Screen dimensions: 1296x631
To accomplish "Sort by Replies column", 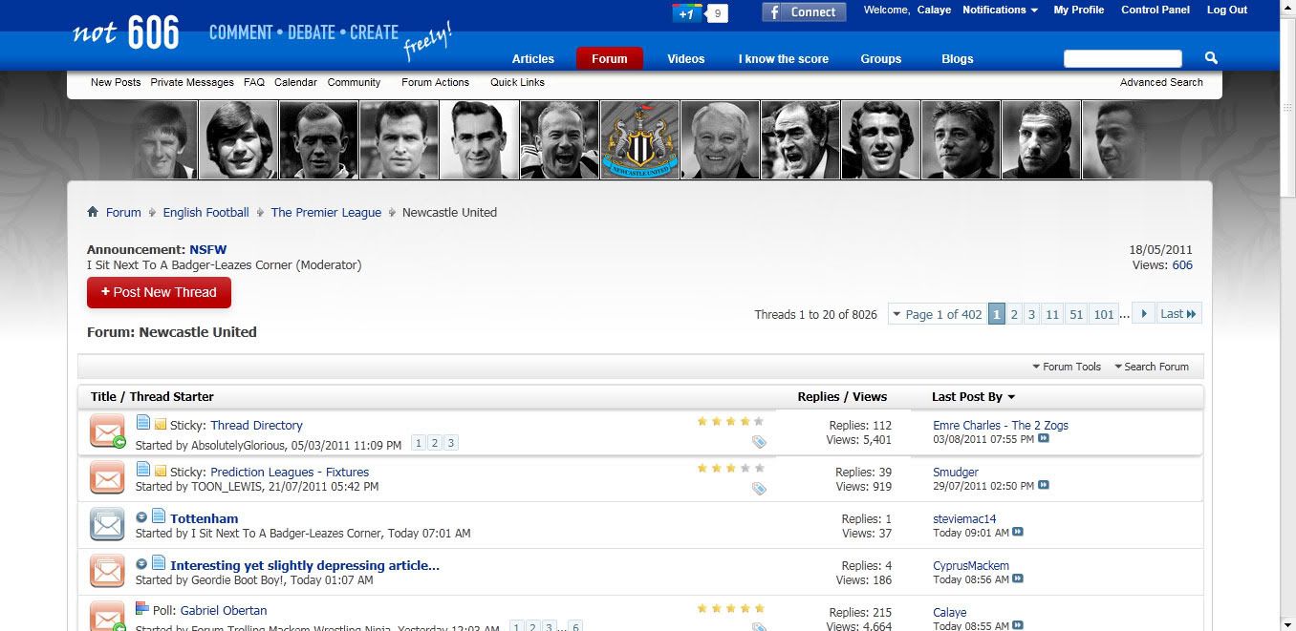I will click(x=820, y=397).
